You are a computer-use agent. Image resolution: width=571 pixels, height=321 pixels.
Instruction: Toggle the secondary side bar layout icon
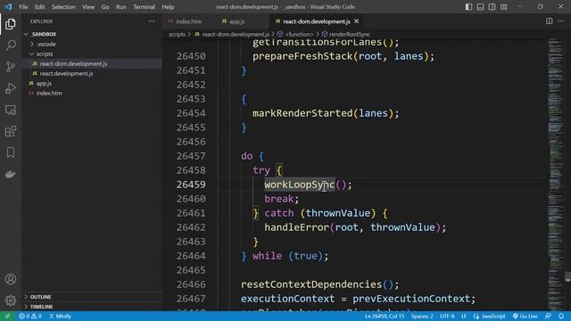pos(492,7)
